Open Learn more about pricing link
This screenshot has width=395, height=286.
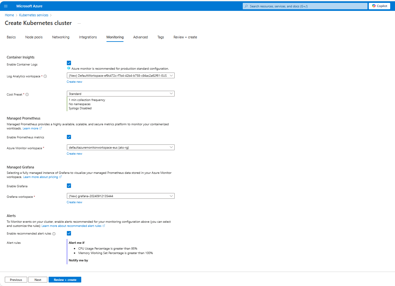point(41,177)
